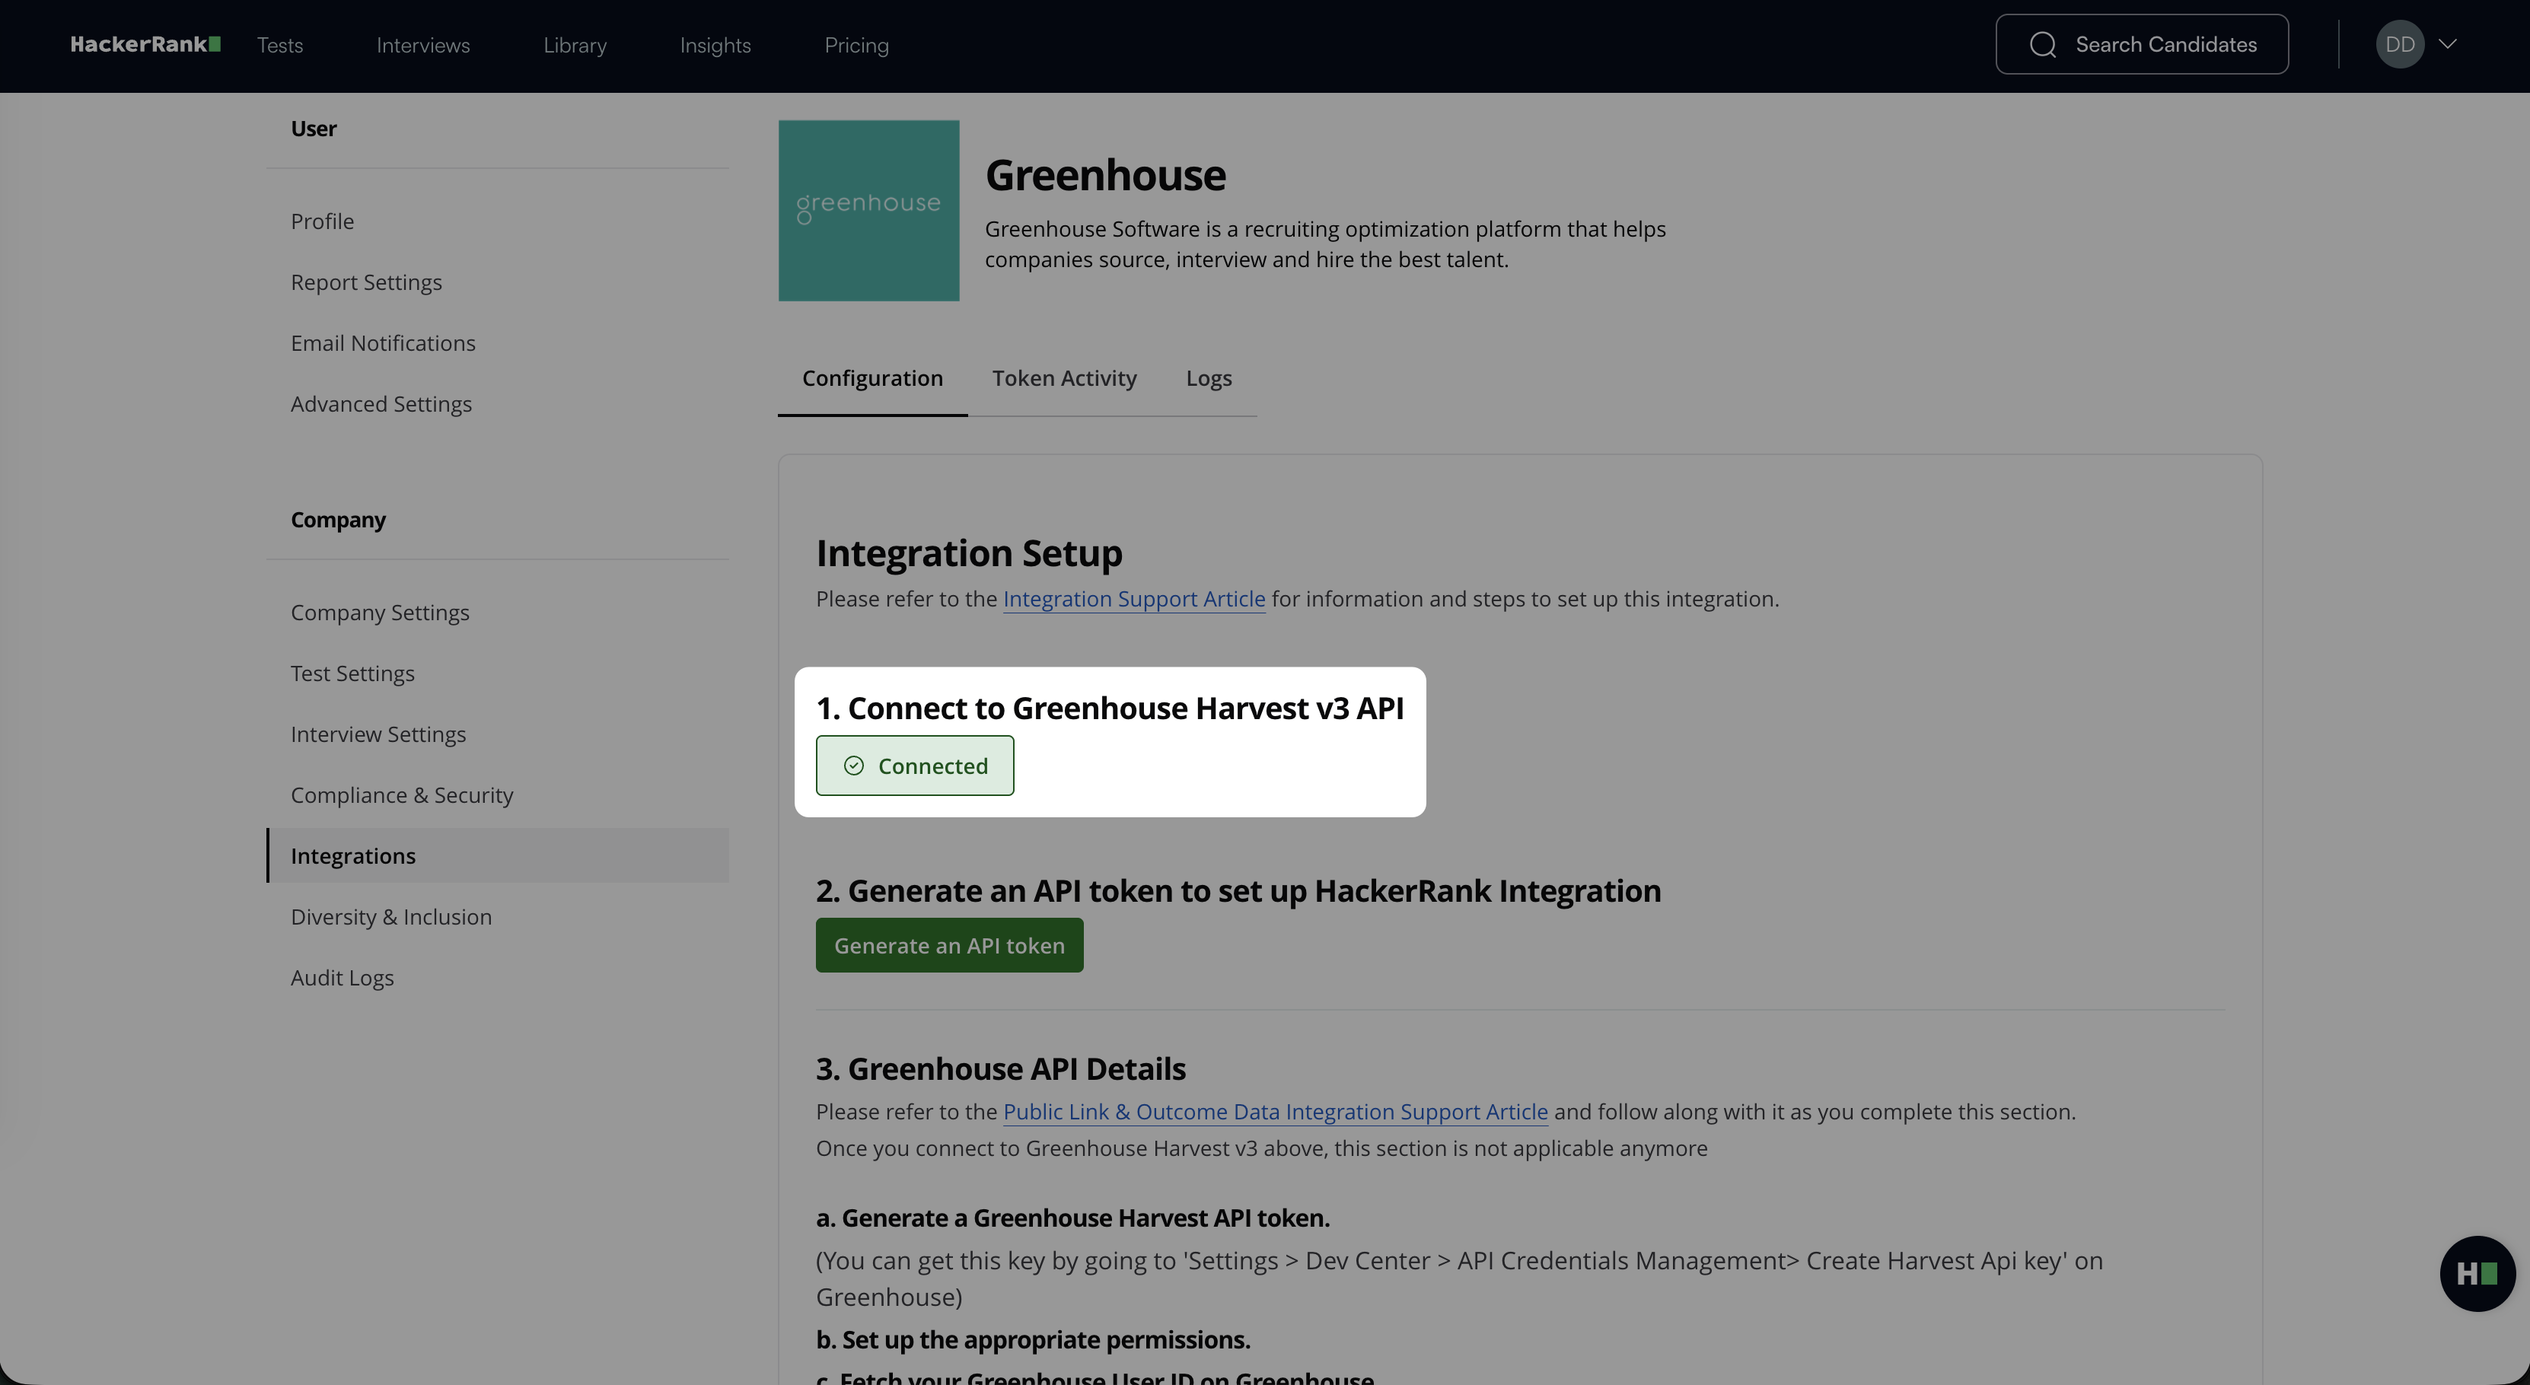Open Interview Settings
The height and width of the screenshot is (1385, 2530).
point(378,734)
